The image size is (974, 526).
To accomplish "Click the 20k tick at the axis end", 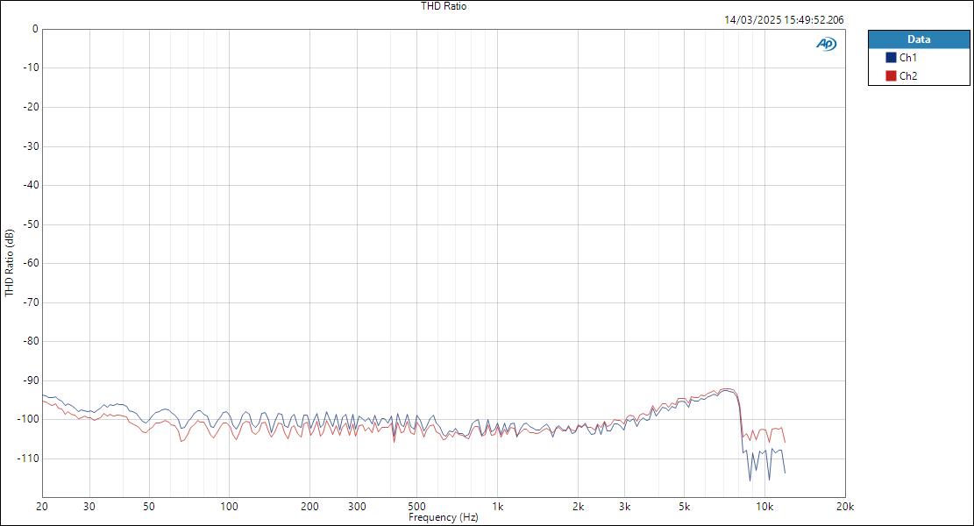I will [844, 506].
